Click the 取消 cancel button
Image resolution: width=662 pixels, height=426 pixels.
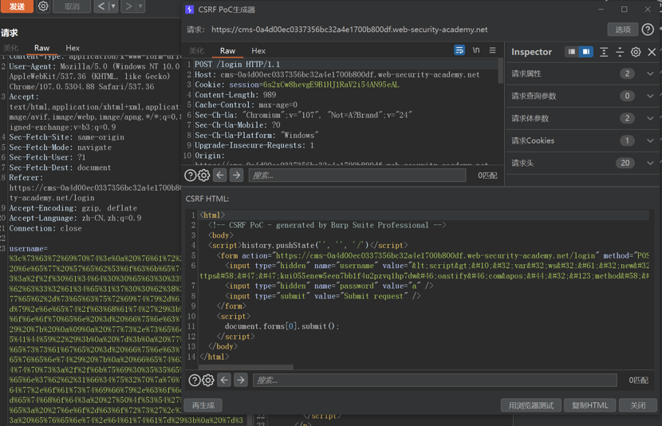[x=72, y=6]
